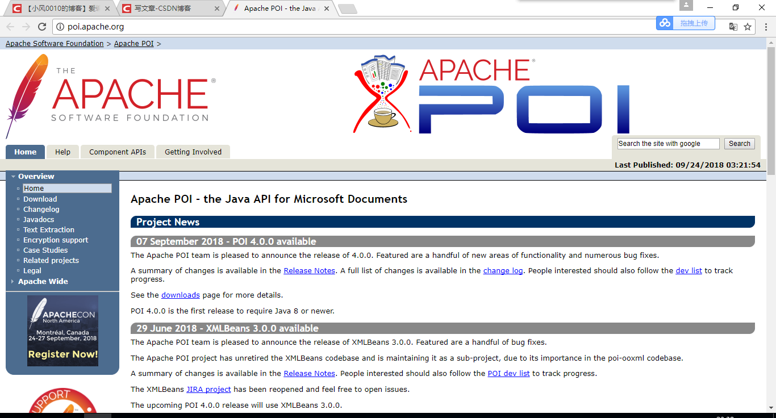Click the scrollbar up arrow
Screen dimensions: 776x418
771,41
